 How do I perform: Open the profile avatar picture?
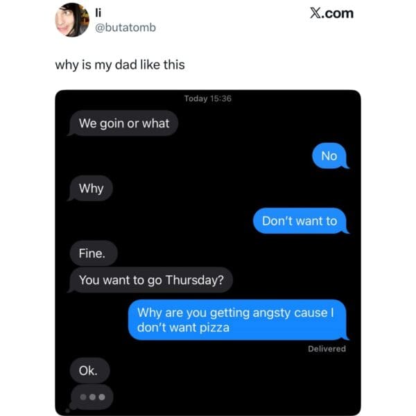coord(72,20)
